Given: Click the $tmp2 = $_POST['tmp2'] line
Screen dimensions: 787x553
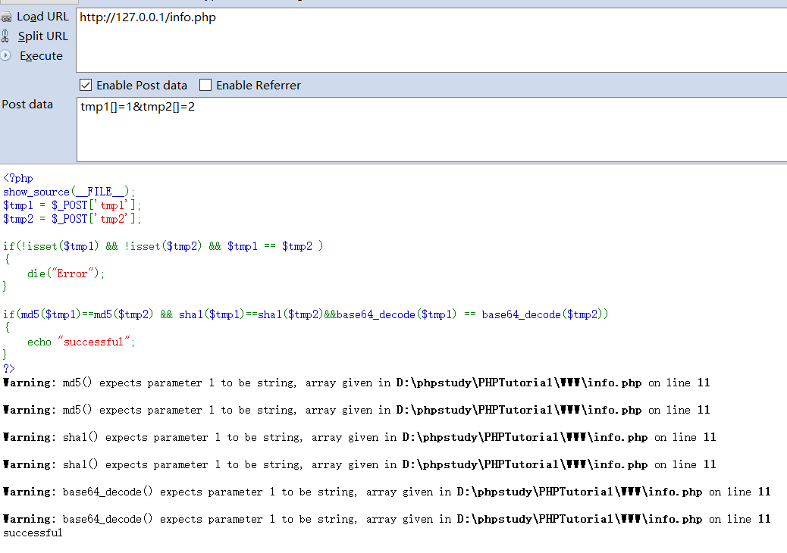Looking at the screenshot, I should [x=72, y=219].
